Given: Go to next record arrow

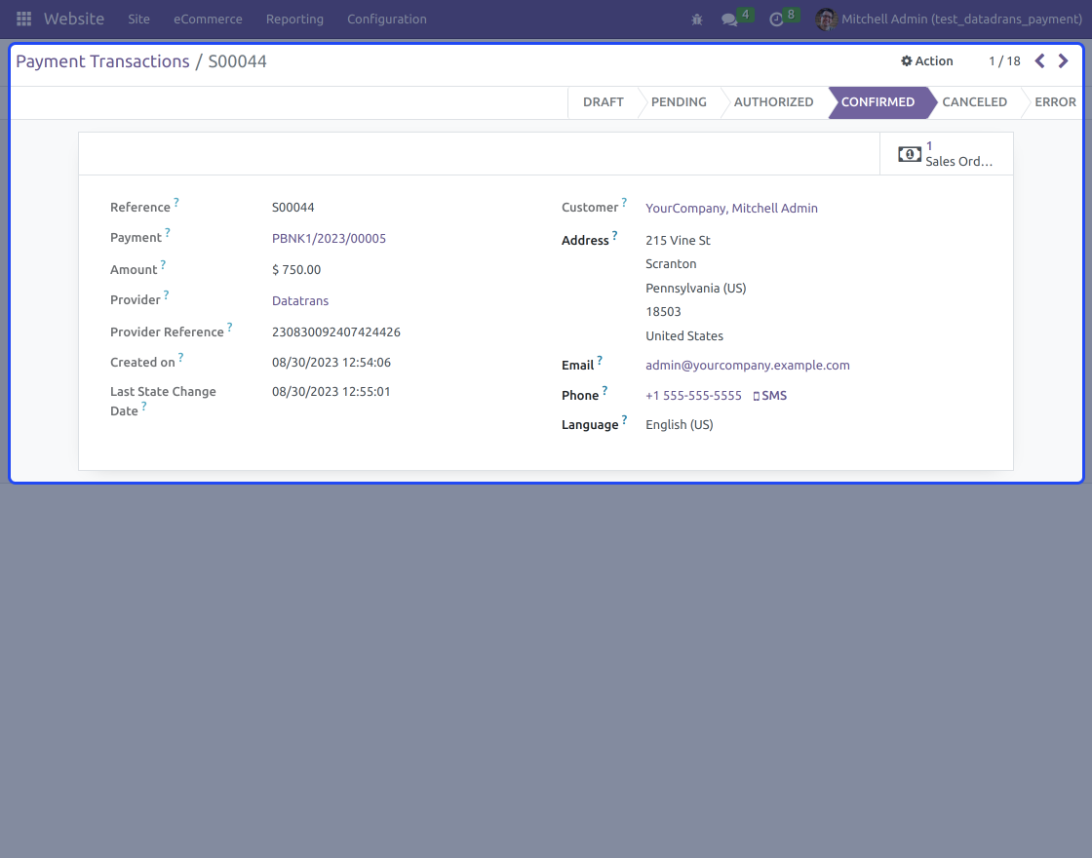Looking at the screenshot, I should point(1064,61).
